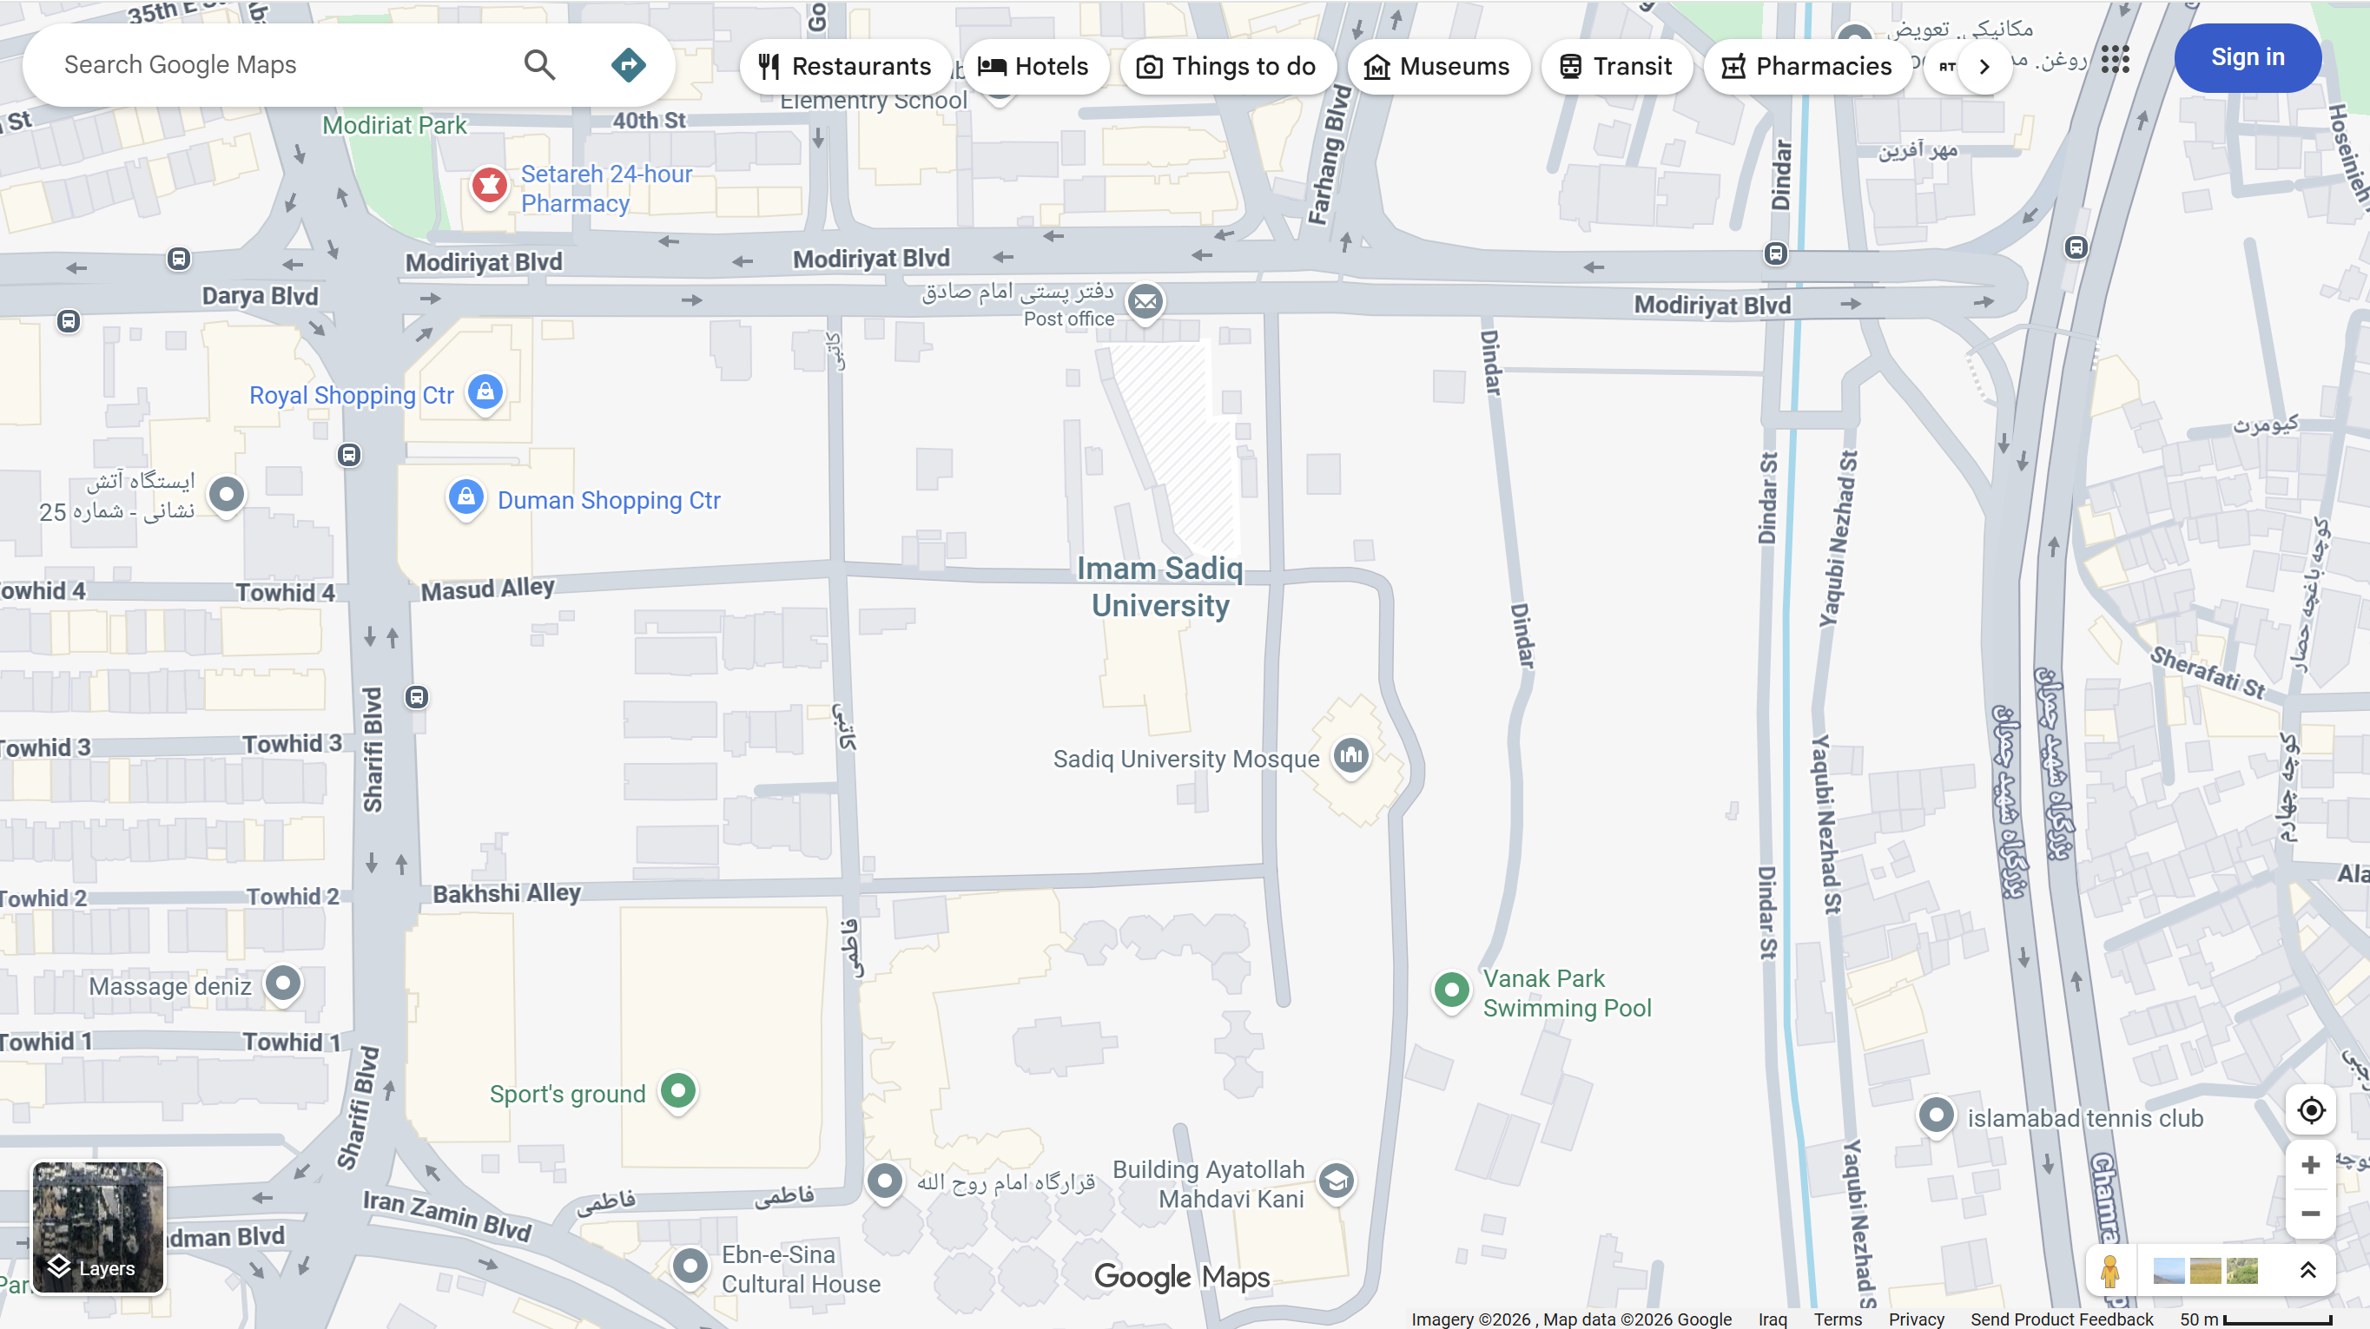The image size is (2370, 1329).
Task: Click Send Product Feedback
Action: coord(2062,1319)
